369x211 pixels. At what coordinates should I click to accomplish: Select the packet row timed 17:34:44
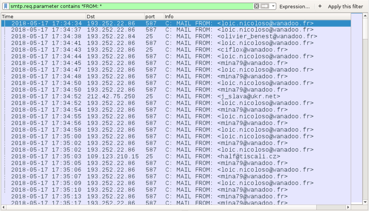(x=176, y=56)
